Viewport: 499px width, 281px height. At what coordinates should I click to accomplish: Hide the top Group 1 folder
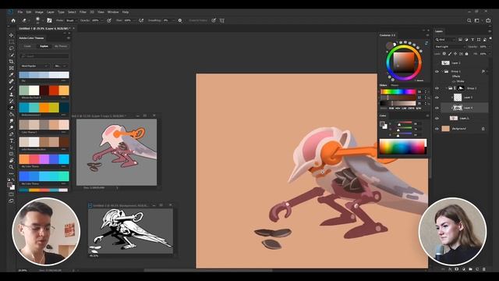click(x=437, y=72)
